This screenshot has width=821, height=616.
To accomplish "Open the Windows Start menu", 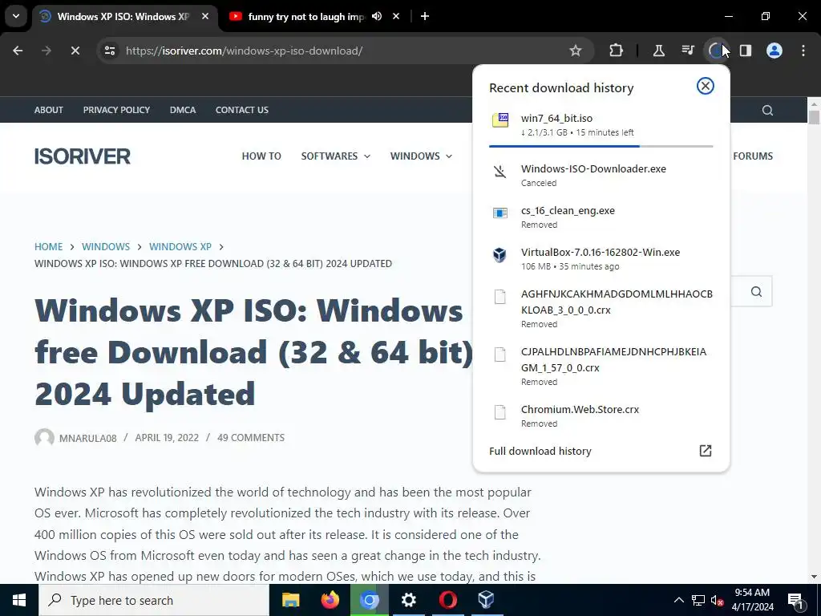I will click(x=19, y=600).
